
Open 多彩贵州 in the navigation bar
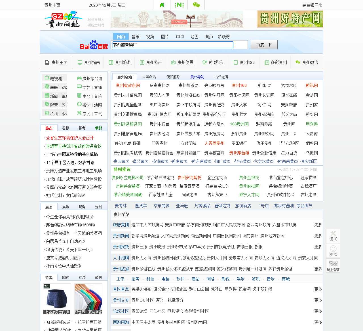click(x=276, y=62)
